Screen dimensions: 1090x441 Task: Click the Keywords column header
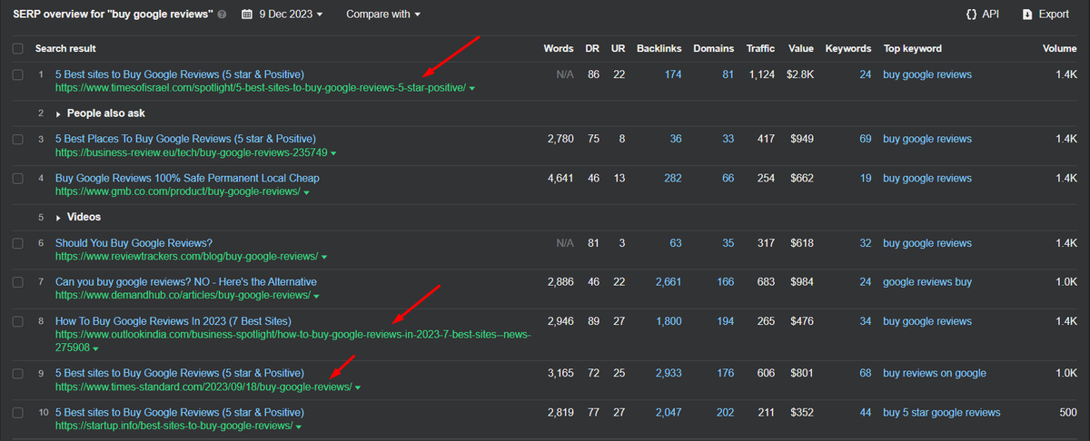tap(848, 48)
